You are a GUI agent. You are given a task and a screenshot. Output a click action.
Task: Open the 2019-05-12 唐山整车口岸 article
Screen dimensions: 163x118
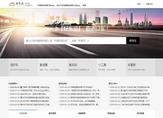pos(129,91)
